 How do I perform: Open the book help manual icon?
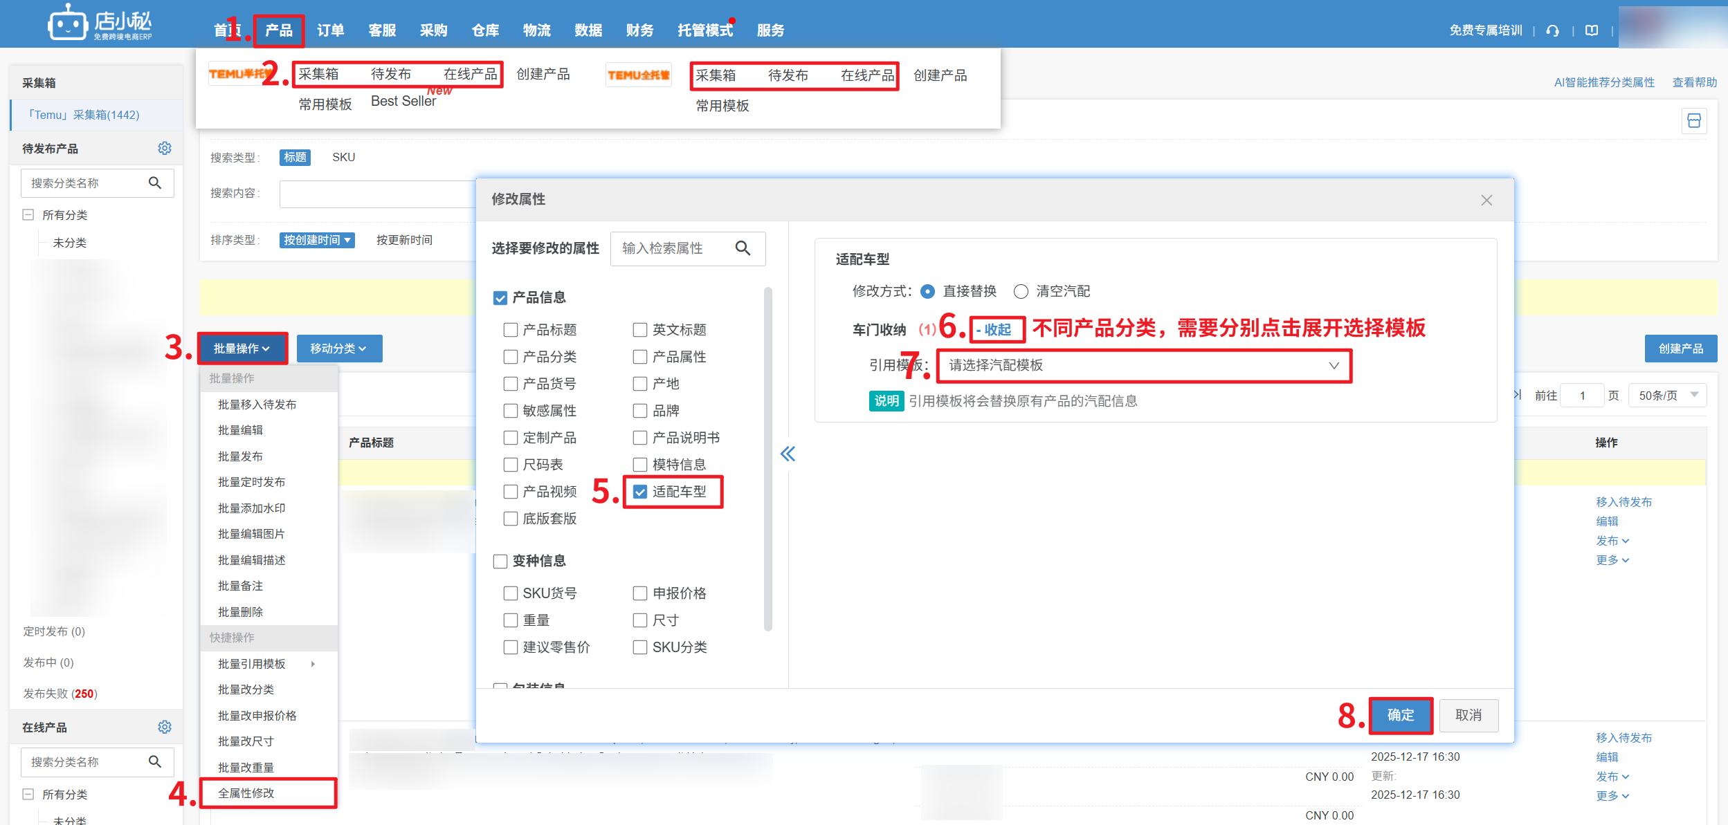1592,30
